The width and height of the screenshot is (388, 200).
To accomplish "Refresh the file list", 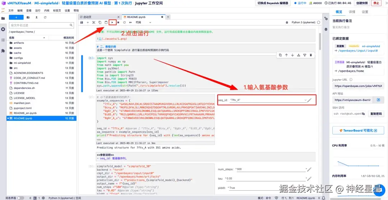I will point(45,17).
